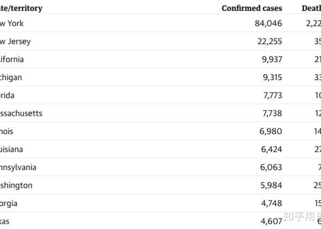Viewport: 321px width, 229px height.
Task: Select the Louisiana row name
Action: coord(11,149)
